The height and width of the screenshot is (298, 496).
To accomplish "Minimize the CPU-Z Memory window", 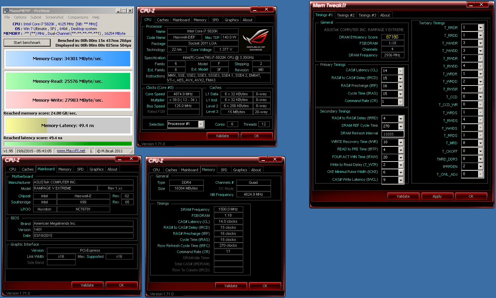I will click(264, 159).
